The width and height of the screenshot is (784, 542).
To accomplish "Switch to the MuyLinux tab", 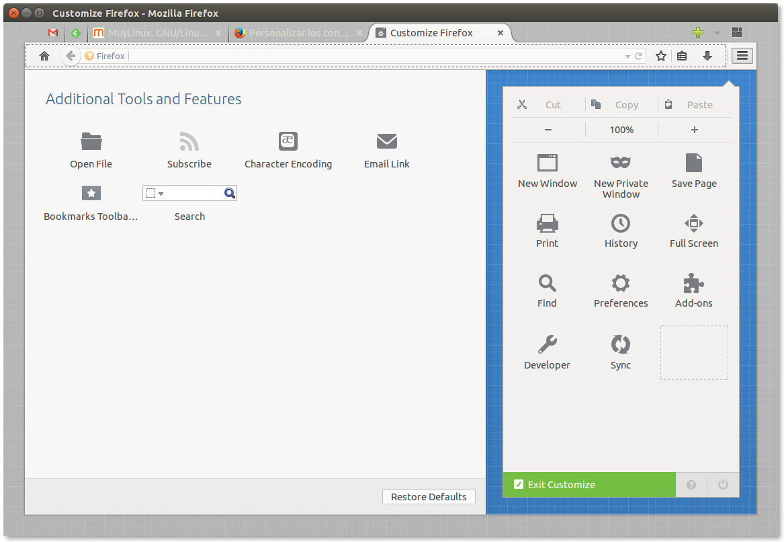I will 157,32.
